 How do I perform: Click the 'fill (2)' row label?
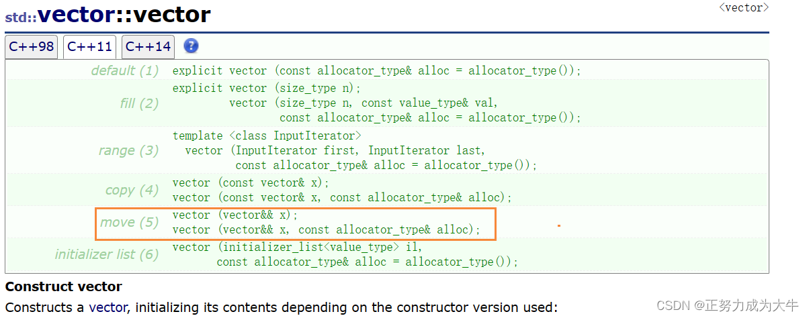(139, 103)
